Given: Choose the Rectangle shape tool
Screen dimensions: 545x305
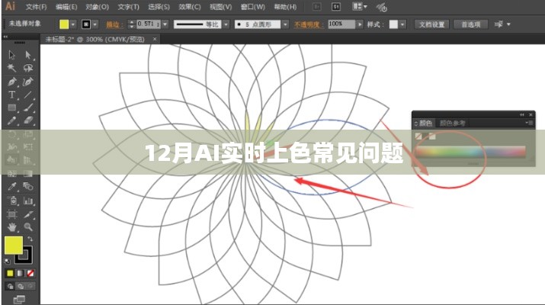Looking at the screenshot, I should [x=12, y=108].
